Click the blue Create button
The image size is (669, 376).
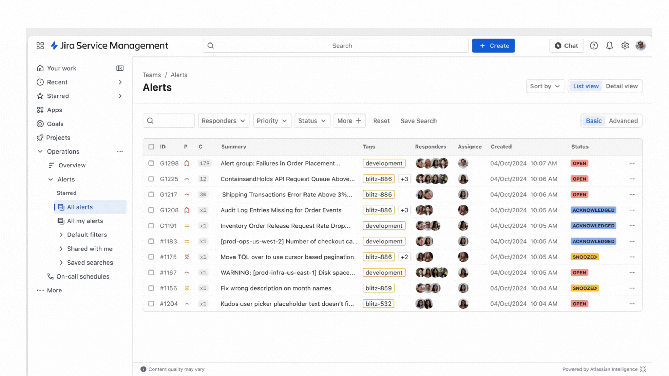493,46
